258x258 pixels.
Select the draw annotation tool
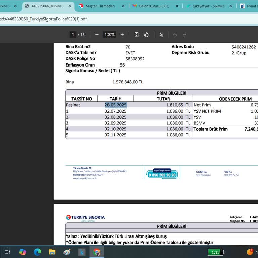click(x=161, y=35)
